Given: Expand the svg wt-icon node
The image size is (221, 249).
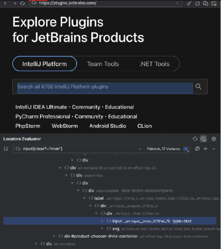Looking at the screenshot, I should tap(102, 229).
